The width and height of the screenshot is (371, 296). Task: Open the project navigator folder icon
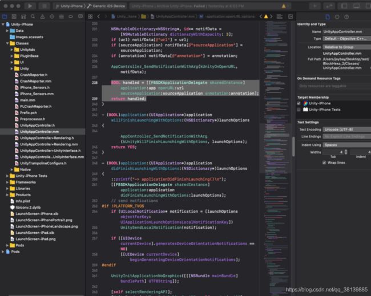point(4,17)
